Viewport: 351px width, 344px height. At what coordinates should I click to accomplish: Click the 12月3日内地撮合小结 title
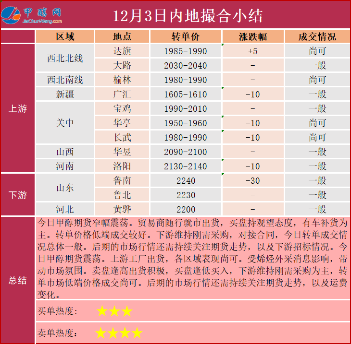(x=188, y=16)
